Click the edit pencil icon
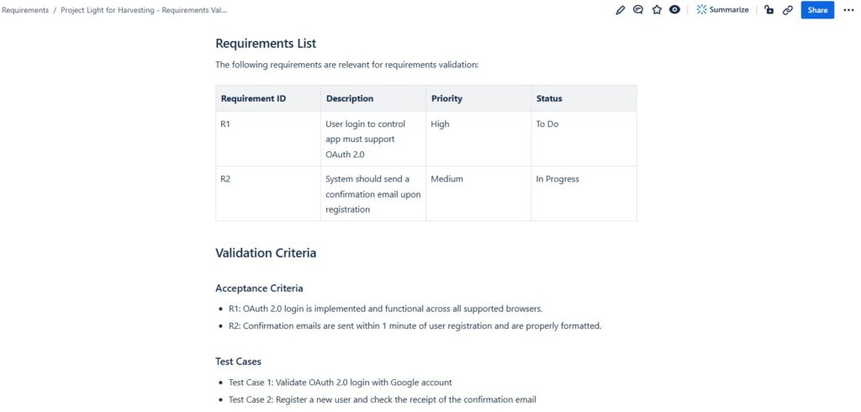Image resolution: width=861 pixels, height=412 pixels. pyautogui.click(x=621, y=10)
